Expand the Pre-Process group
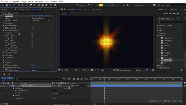Image resolution: width=186 pixels, height=105 pixels. pyautogui.click(x=4, y=23)
